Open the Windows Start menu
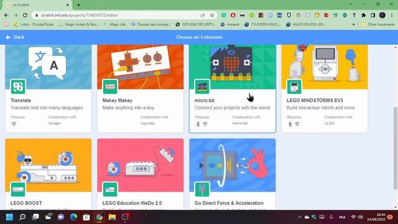This screenshot has width=398, height=224. point(9,217)
